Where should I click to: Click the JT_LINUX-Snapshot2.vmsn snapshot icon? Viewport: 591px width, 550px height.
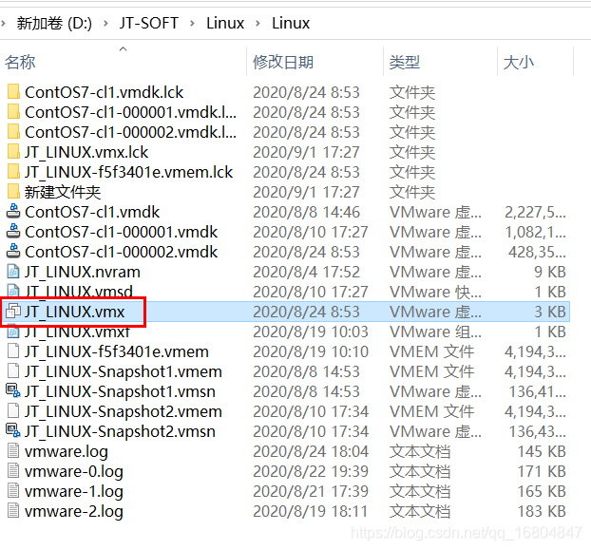coord(13,431)
